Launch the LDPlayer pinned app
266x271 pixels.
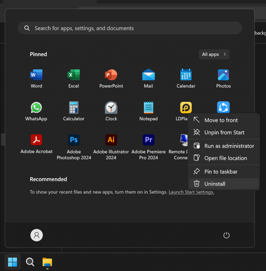(186, 108)
